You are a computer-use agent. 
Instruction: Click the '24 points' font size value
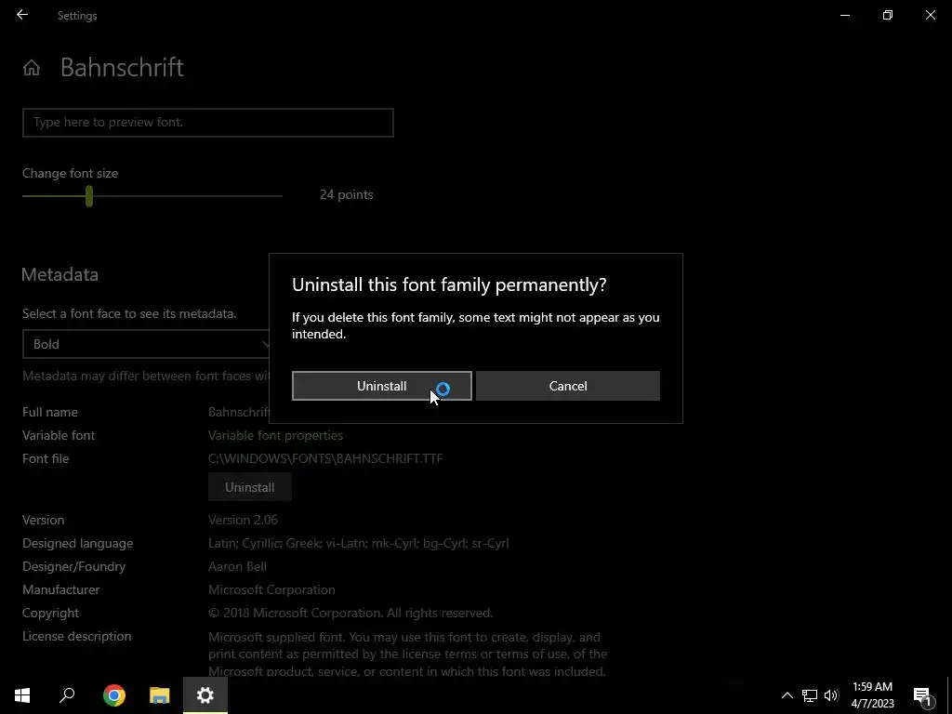click(x=346, y=195)
